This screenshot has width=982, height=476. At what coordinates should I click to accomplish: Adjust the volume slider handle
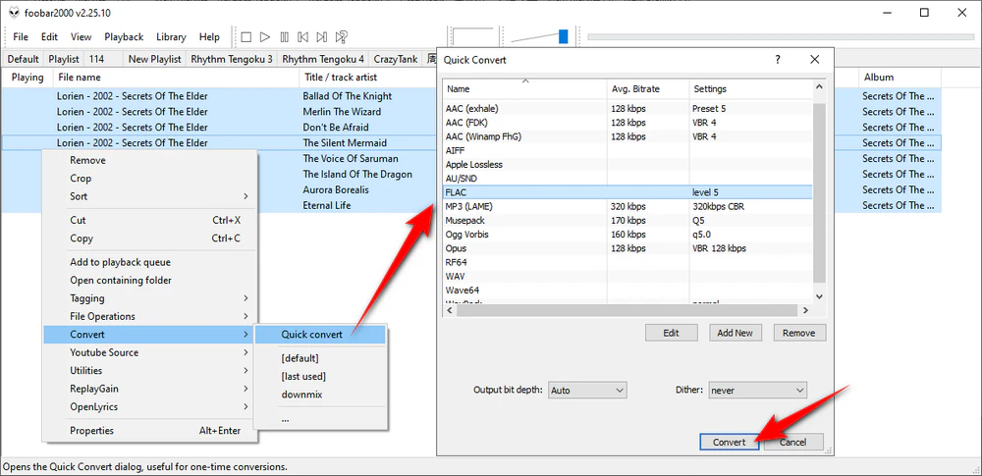pos(563,36)
